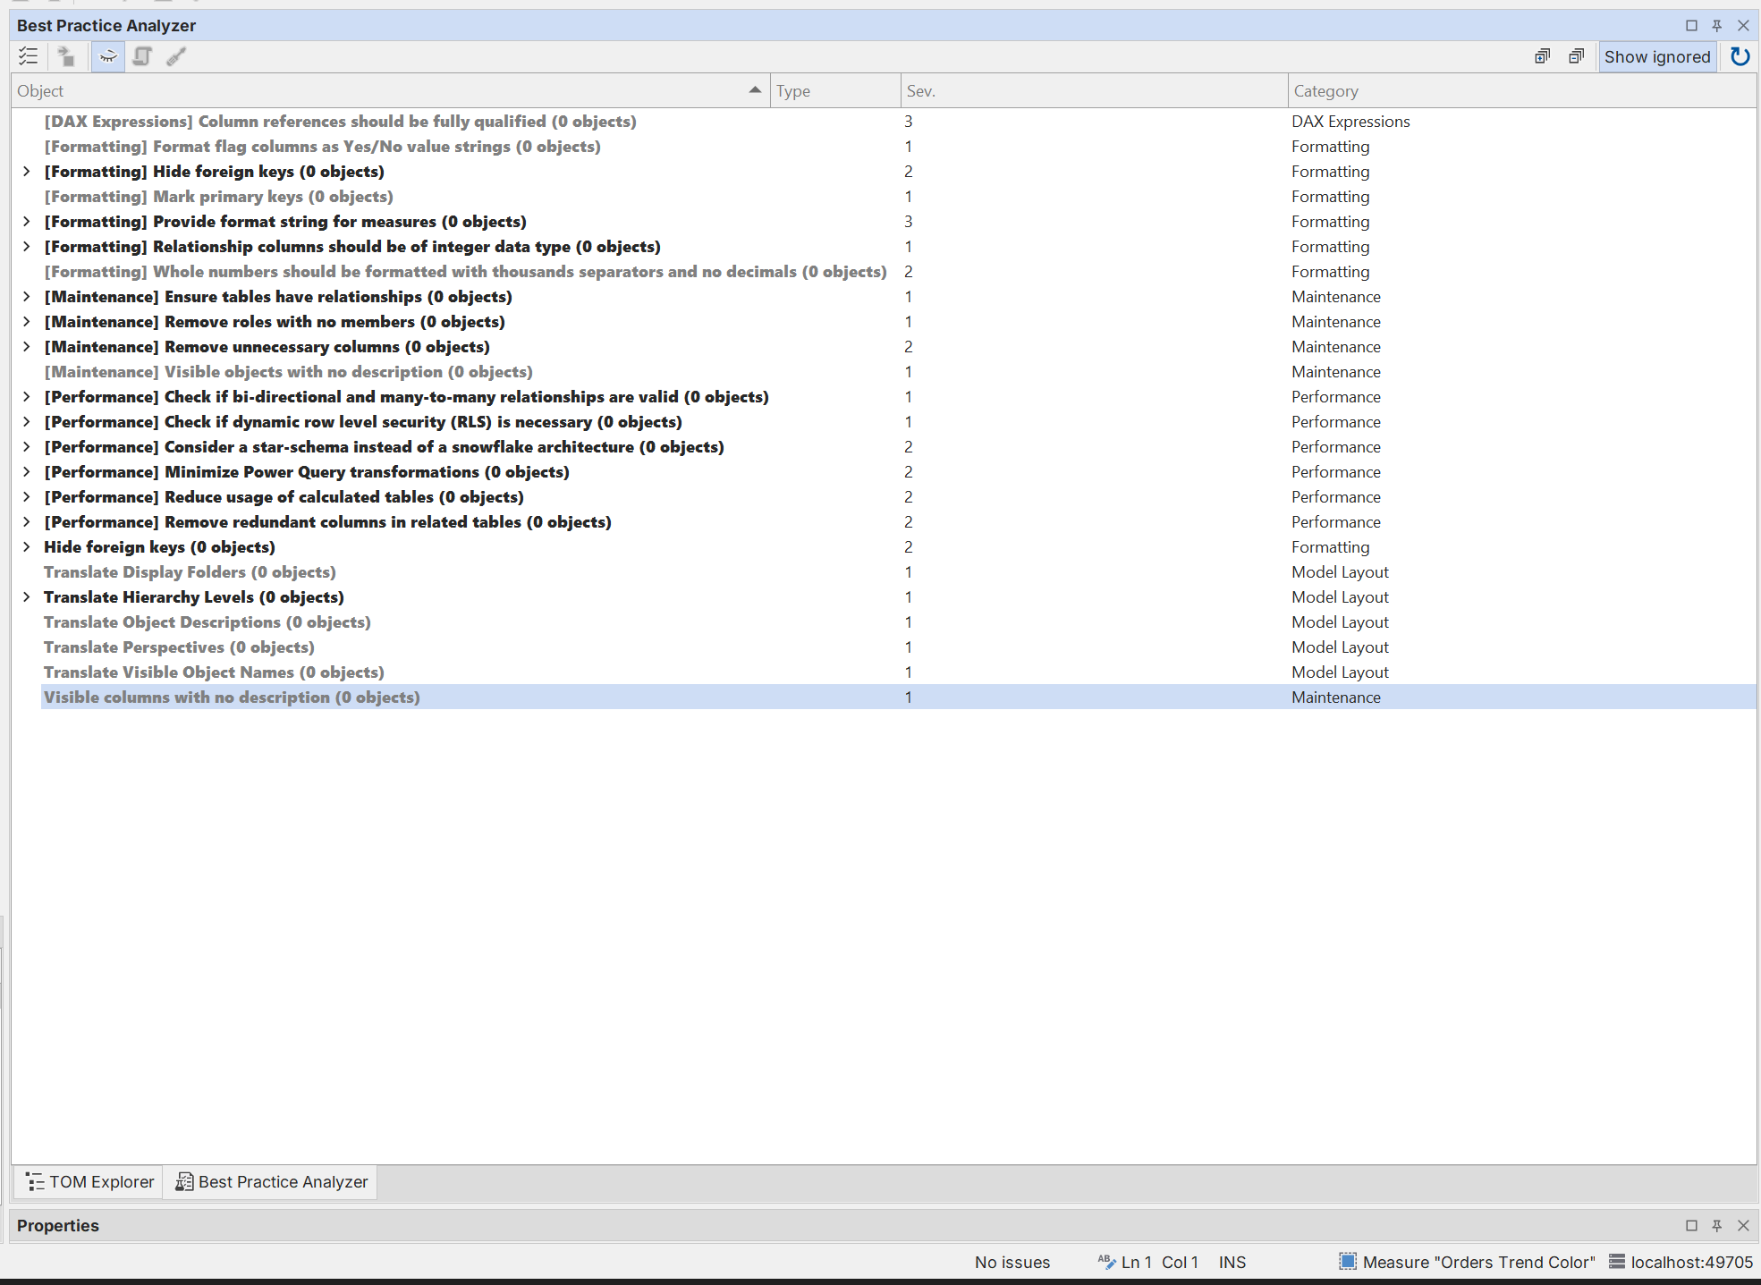Open the manage BPA rules checklist icon

coord(29,56)
